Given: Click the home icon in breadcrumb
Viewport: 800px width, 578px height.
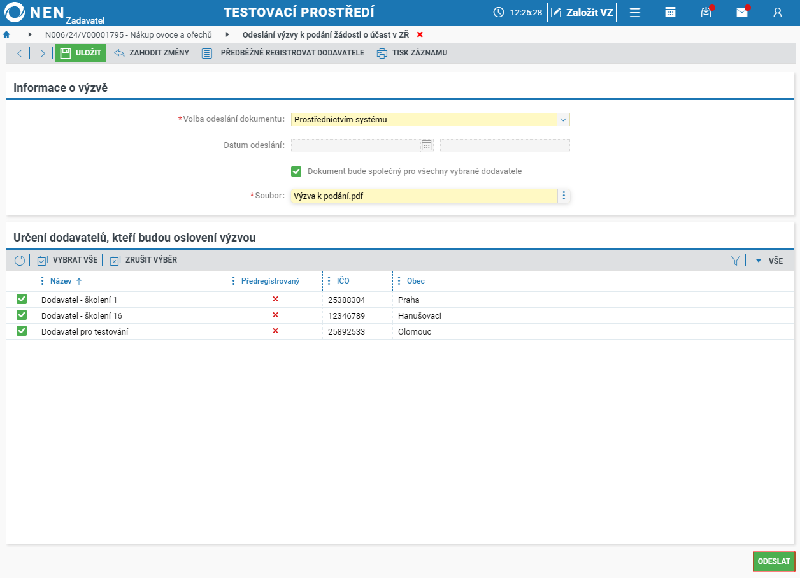Looking at the screenshot, I should point(7,34).
